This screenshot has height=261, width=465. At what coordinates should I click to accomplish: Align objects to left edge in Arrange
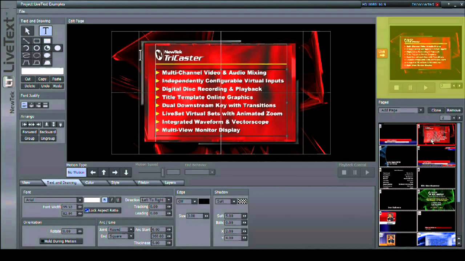coord(24,124)
